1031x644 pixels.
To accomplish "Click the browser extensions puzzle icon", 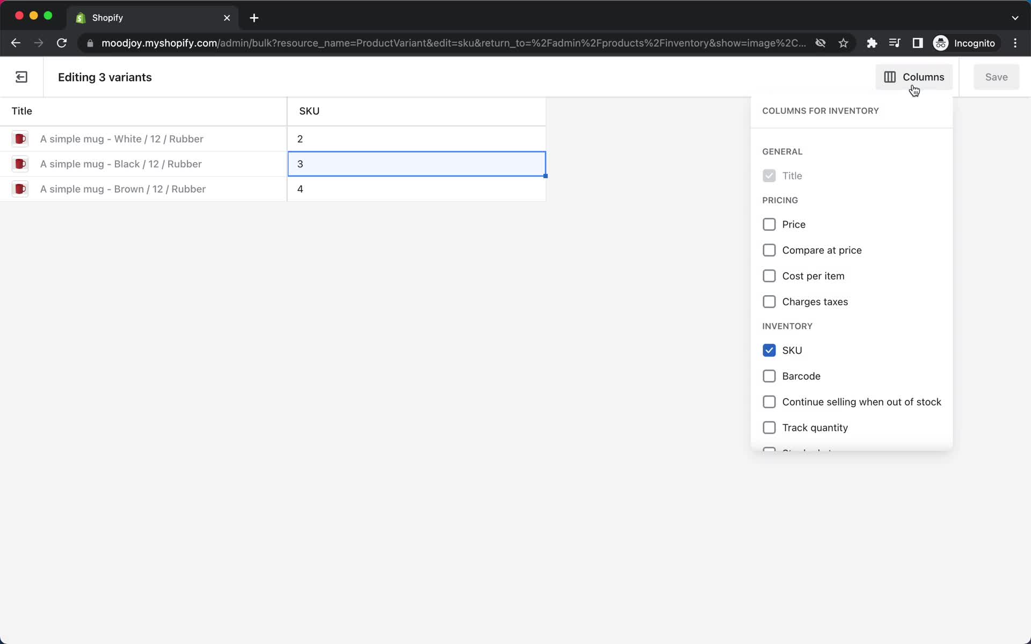I will point(872,43).
